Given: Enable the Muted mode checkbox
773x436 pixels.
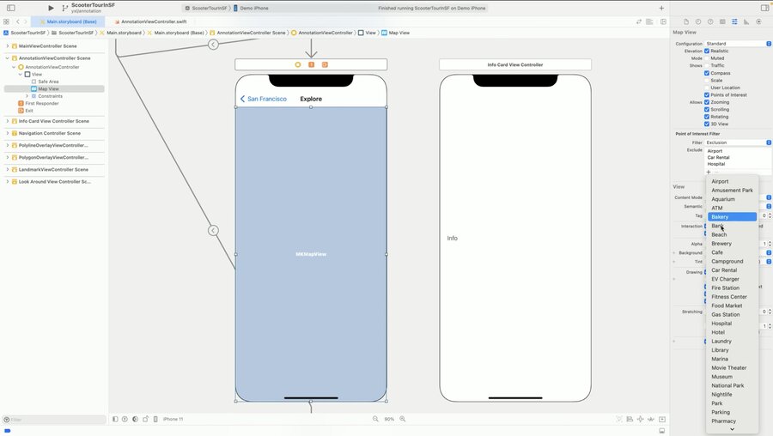Looking at the screenshot, I should coord(707,58).
